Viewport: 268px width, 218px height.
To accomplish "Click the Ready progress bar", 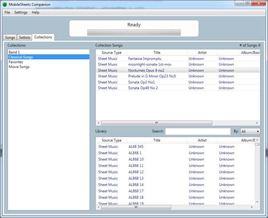I will 134,33.
